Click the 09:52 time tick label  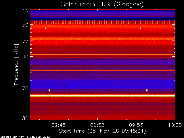coord(97,125)
